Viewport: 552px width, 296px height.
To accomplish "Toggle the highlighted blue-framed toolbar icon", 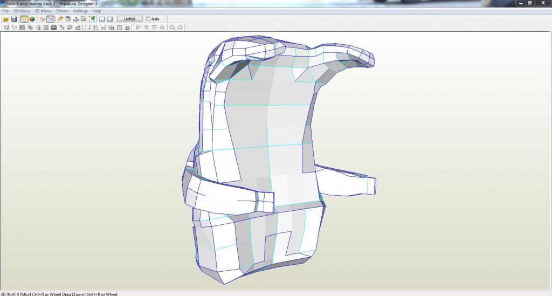I will point(50,19).
